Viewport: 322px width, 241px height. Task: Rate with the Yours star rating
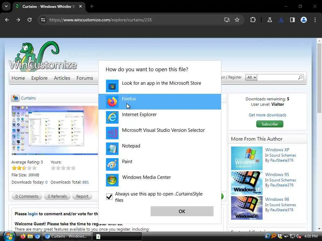63,168
